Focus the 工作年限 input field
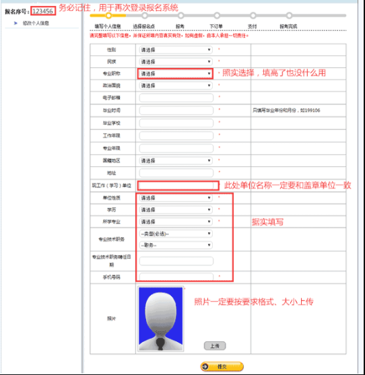This screenshot has width=365, height=375. 176,135
